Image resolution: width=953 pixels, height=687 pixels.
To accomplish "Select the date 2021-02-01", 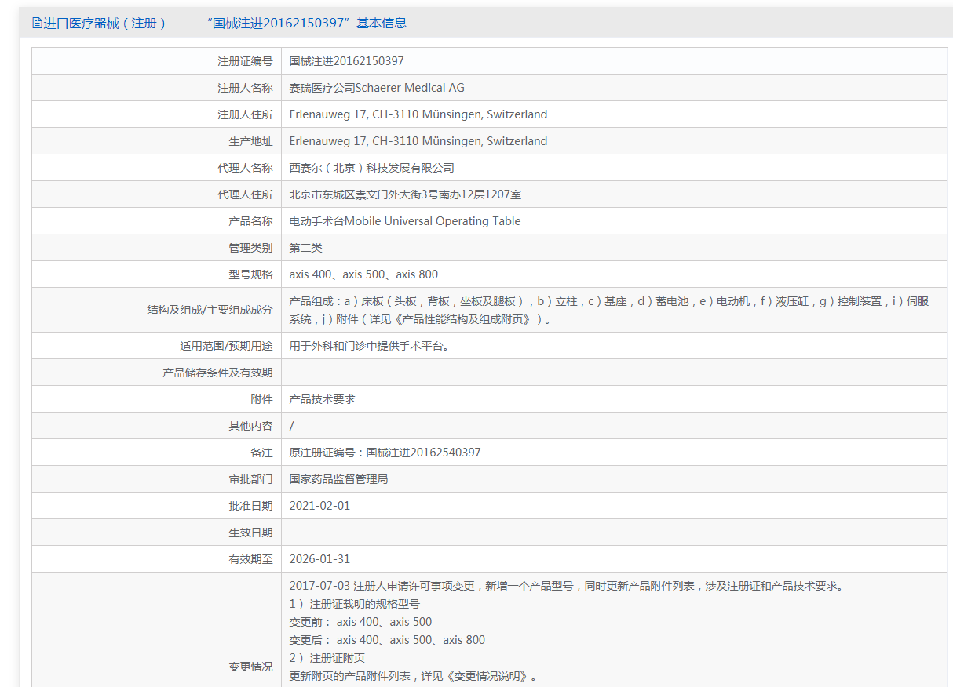I will 319,506.
